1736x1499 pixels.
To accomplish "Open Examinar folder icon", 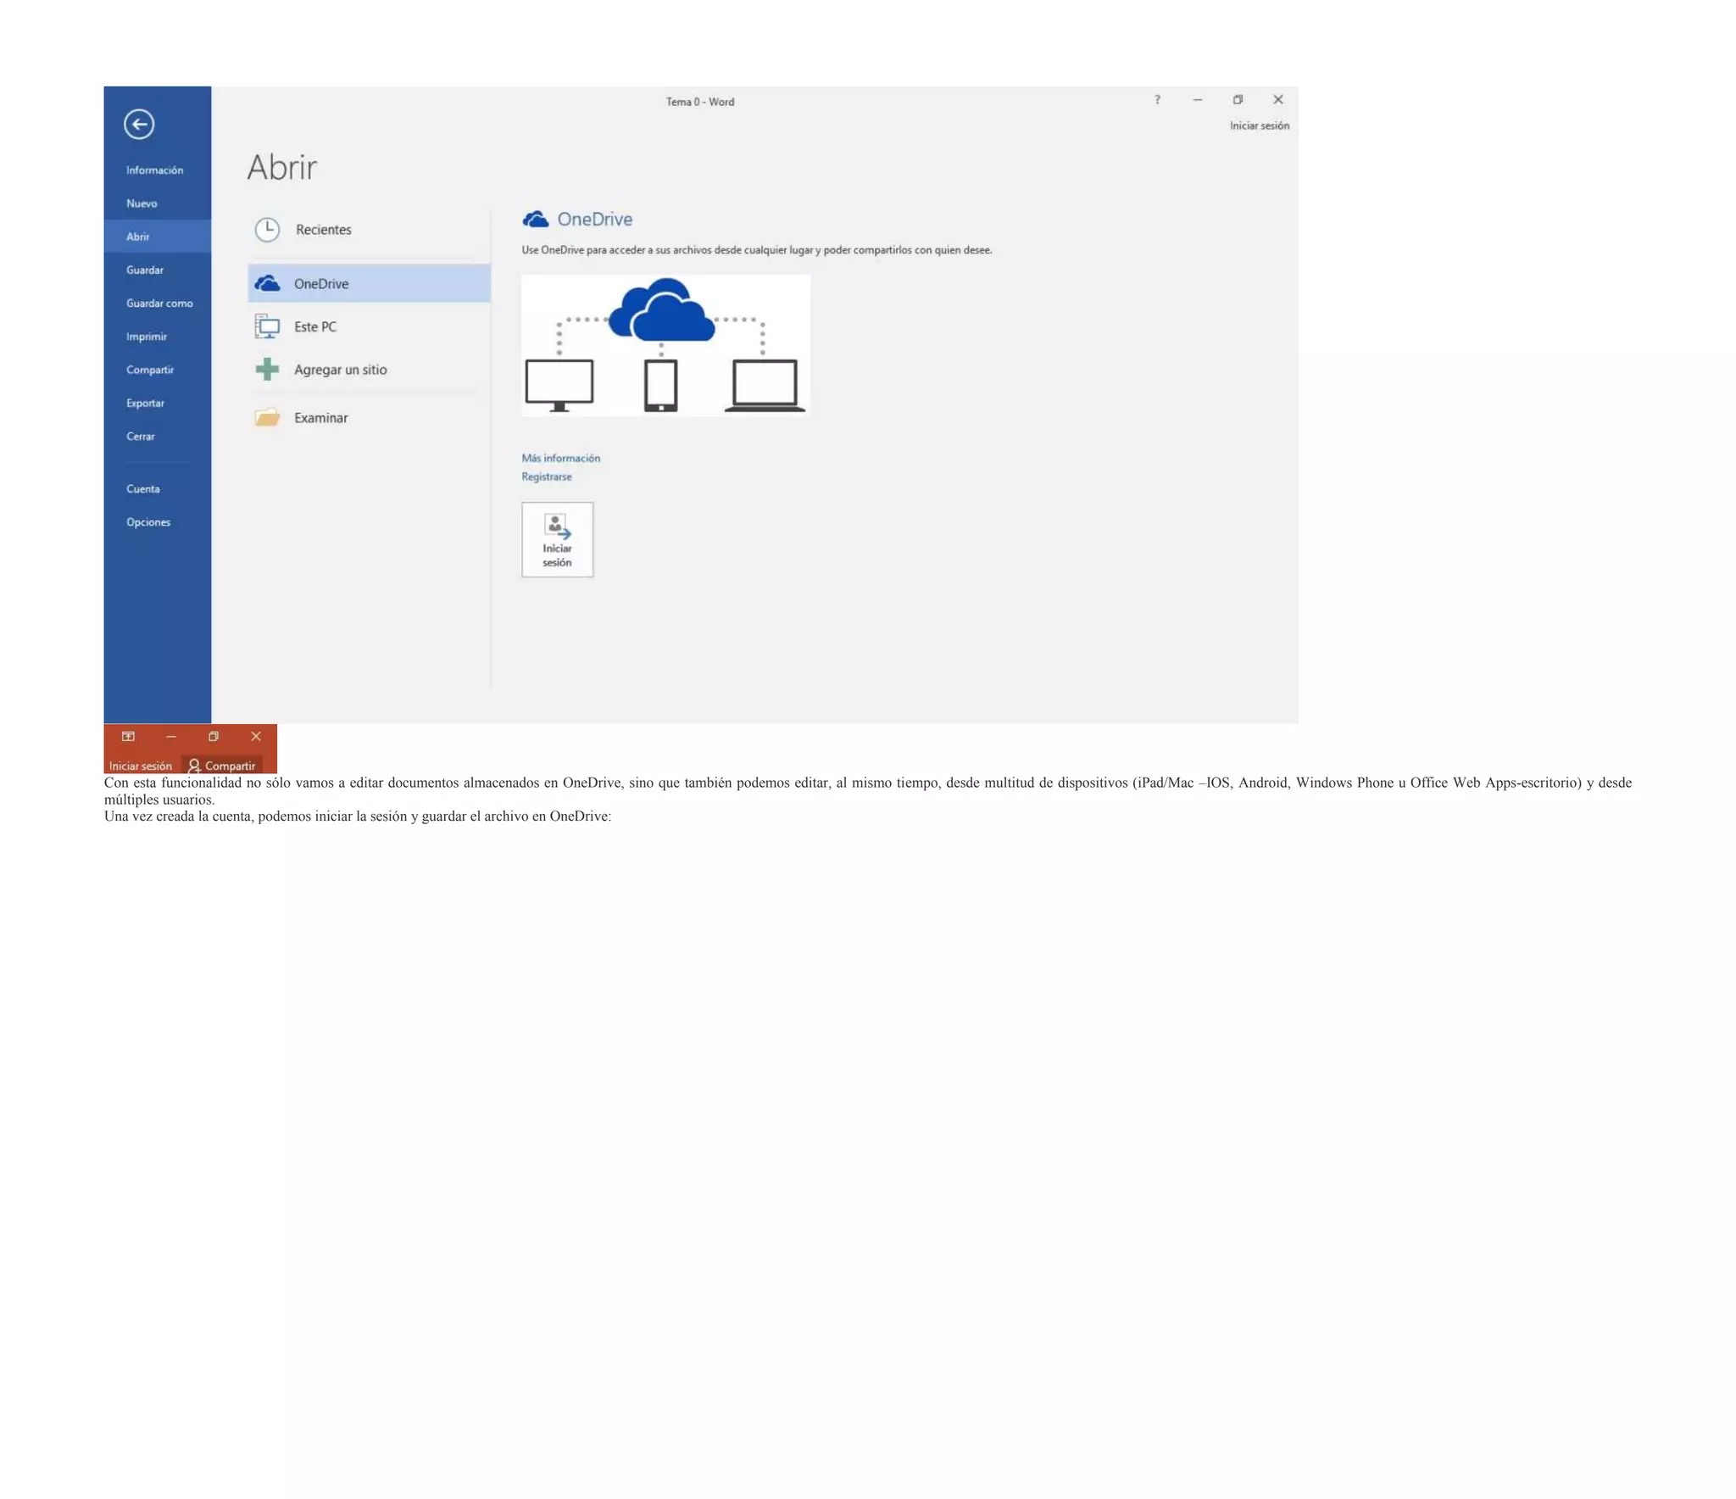I will pyautogui.click(x=267, y=417).
